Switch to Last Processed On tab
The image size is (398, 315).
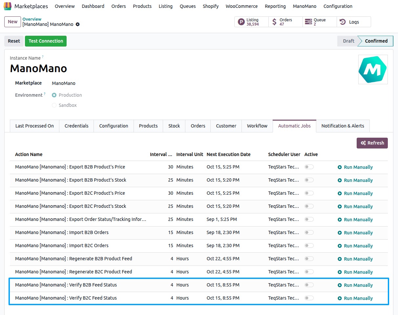click(34, 126)
